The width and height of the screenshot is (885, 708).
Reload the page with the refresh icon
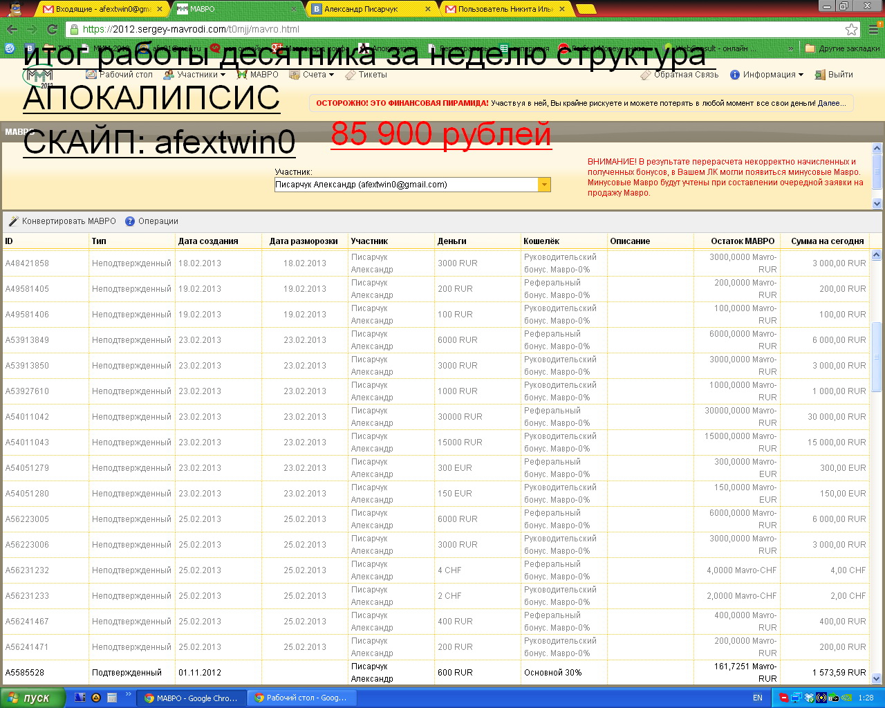coord(52,29)
